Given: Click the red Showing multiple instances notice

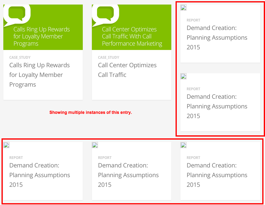Looking at the screenshot, I should [91, 113].
